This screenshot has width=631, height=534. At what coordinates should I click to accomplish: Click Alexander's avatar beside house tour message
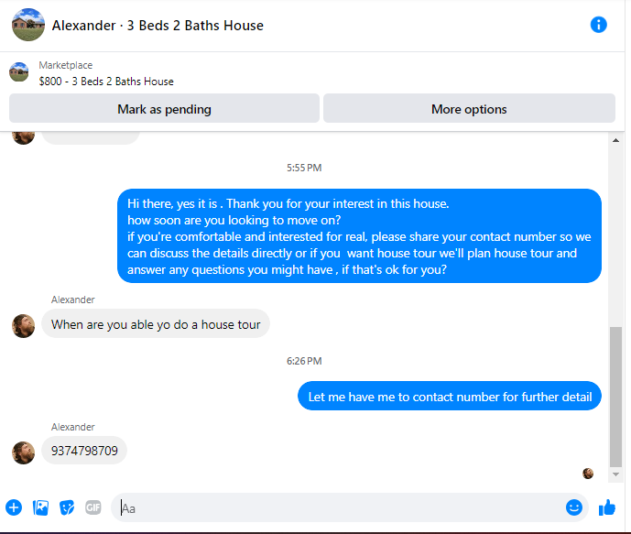click(x=23, y=326)
